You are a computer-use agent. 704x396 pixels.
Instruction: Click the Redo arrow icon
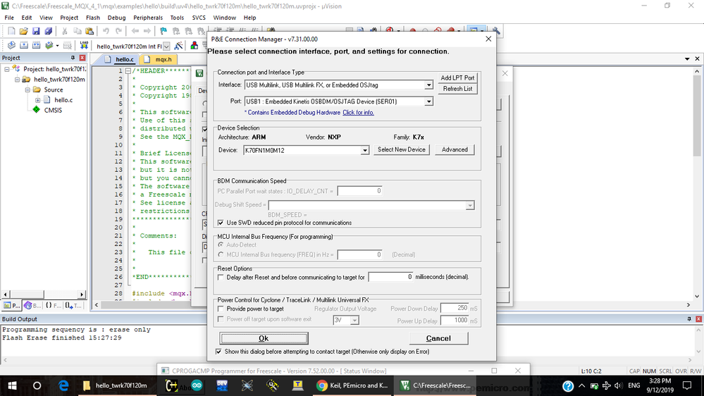click(118, 31)
